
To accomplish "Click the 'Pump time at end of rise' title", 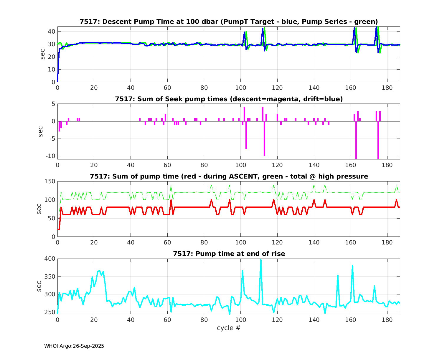I will [x=229, y=254].
